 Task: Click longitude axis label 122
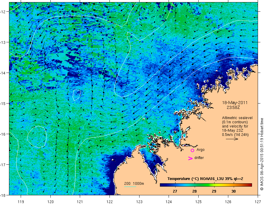pyautogui.click(x=109, y=202)
